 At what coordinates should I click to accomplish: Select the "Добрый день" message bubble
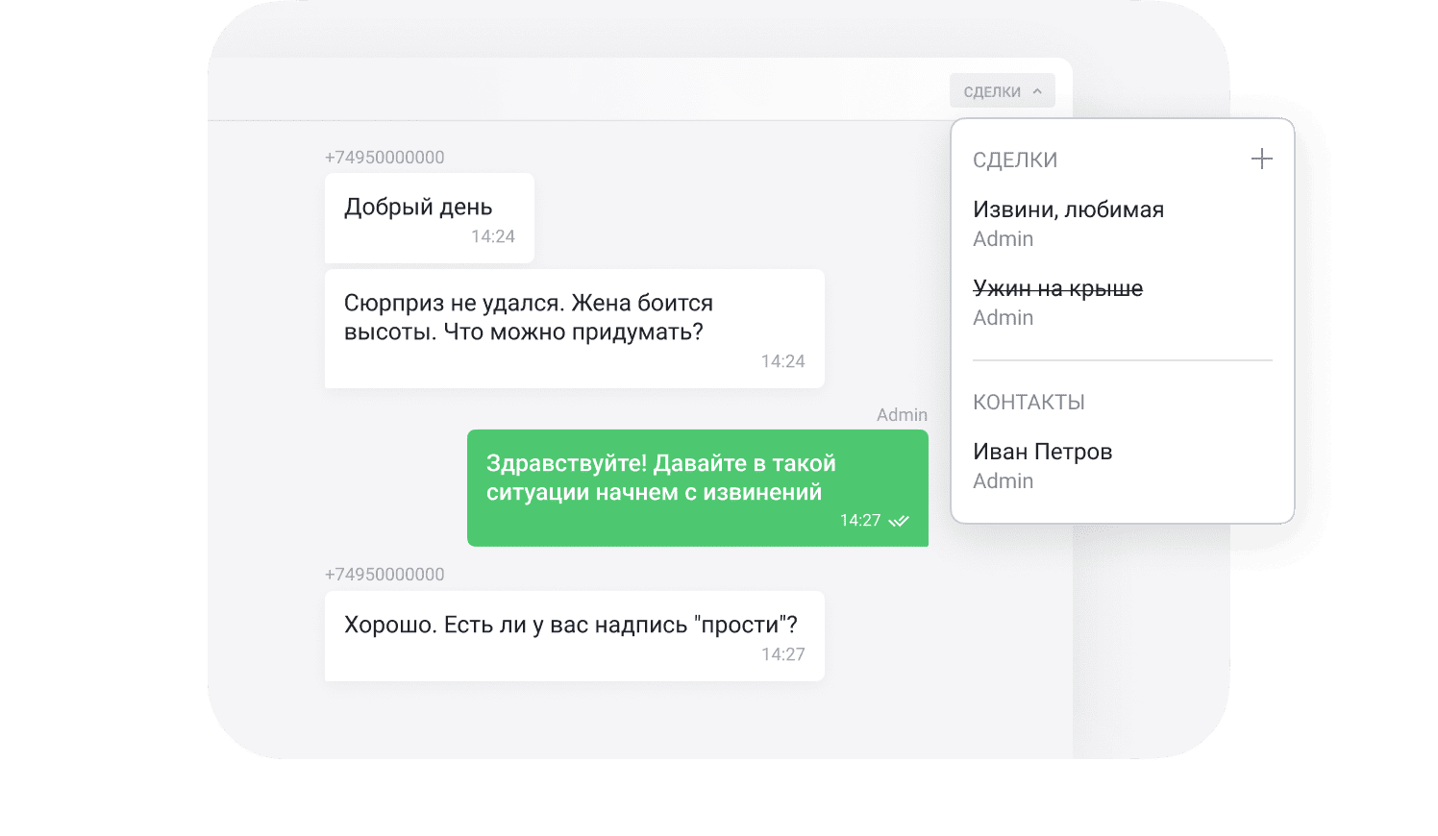click(x=429, y=218)
